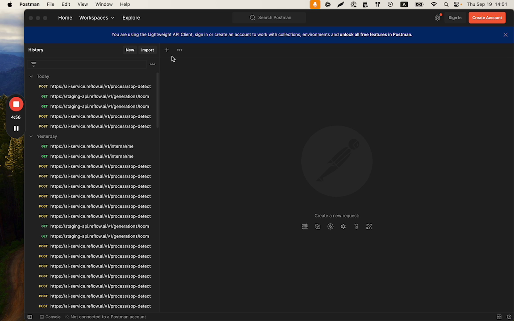The height and width of the screenshot is (321, 514).
Task: Open the Console panel
Action: (49, 317)
